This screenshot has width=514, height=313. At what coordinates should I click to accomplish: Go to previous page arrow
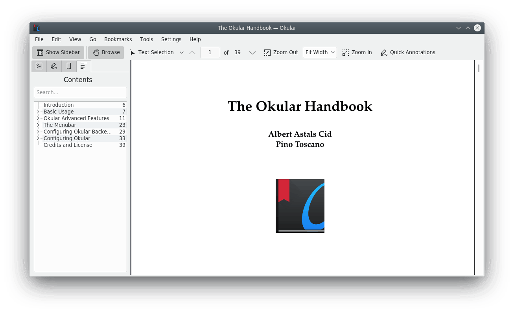(x=192, y=53)
